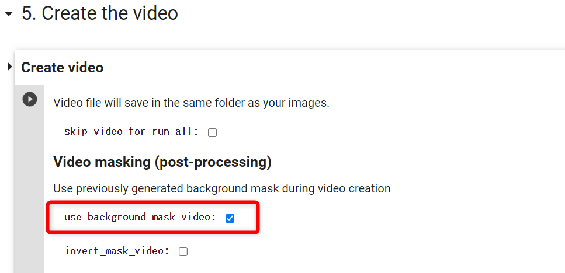Click the red highlight border around use_background_mask_video
Viewport: 565px width, 273px height.
coord(152,202)
